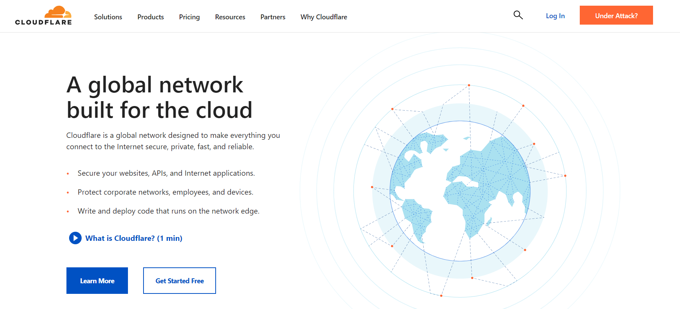This screenshot has width=680, height=309.
Task: Open the Products menu
Action: pyautogui.click(x=151, y=17)
